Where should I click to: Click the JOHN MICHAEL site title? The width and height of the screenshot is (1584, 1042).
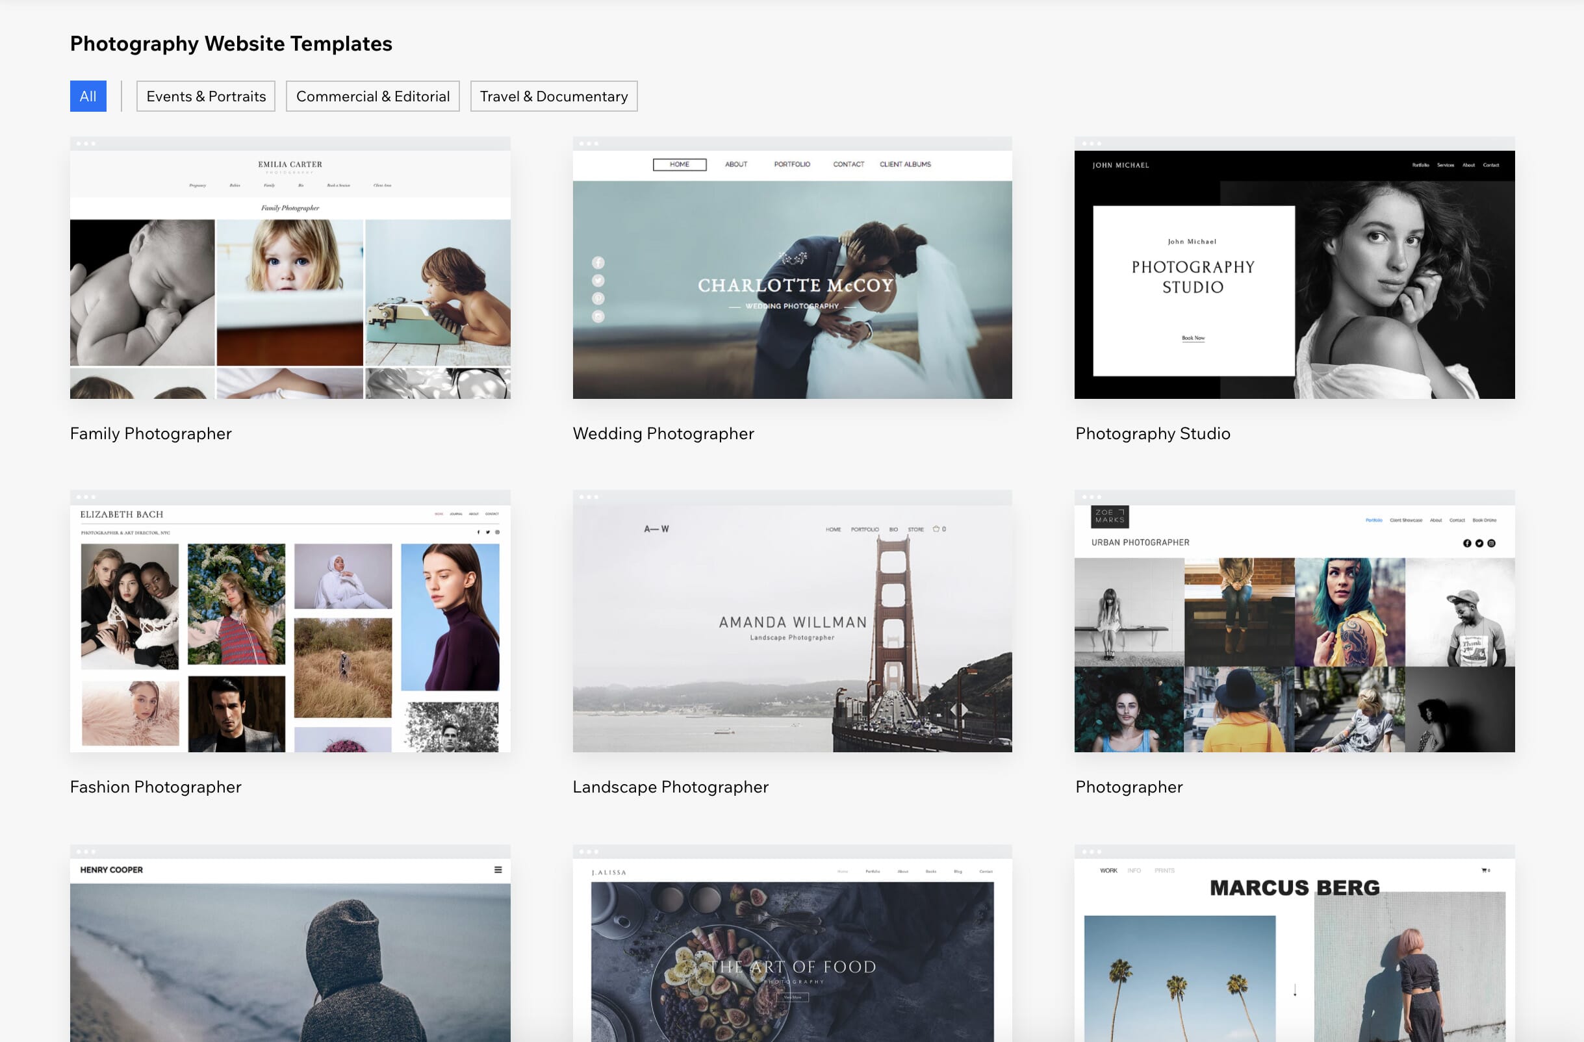click(1121, 165)
